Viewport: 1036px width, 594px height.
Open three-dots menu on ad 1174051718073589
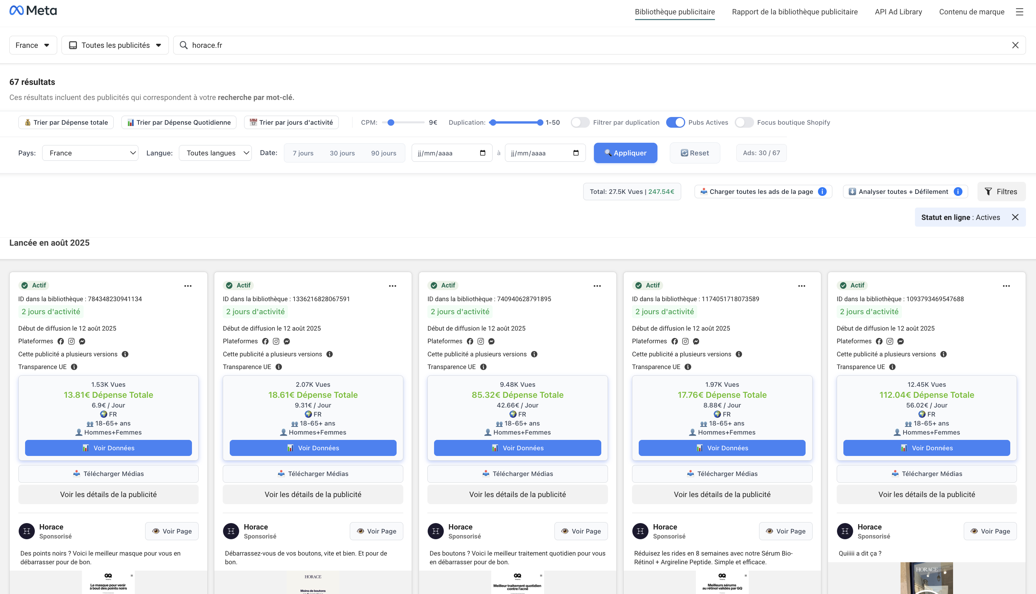(802, 286)
